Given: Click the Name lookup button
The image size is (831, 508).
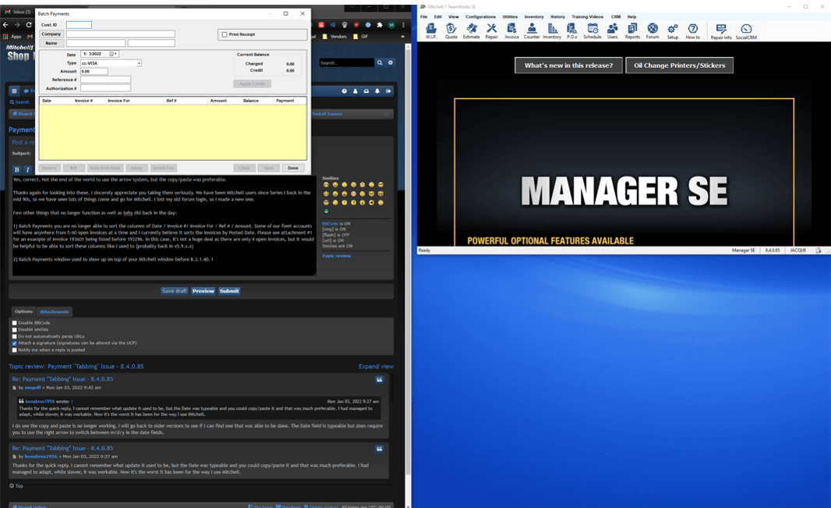Looking at the screenshot, I should (51, 43).
